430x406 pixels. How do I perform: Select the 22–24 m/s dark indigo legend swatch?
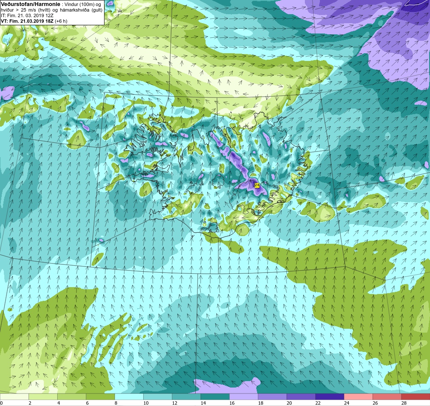point(330,397)
